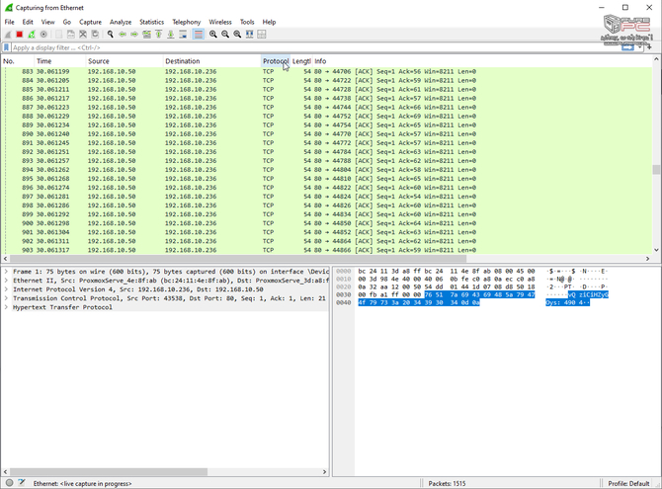662x489 pixels.
Task: Click the Packets: 1515 status text
Action: [447, 483]
